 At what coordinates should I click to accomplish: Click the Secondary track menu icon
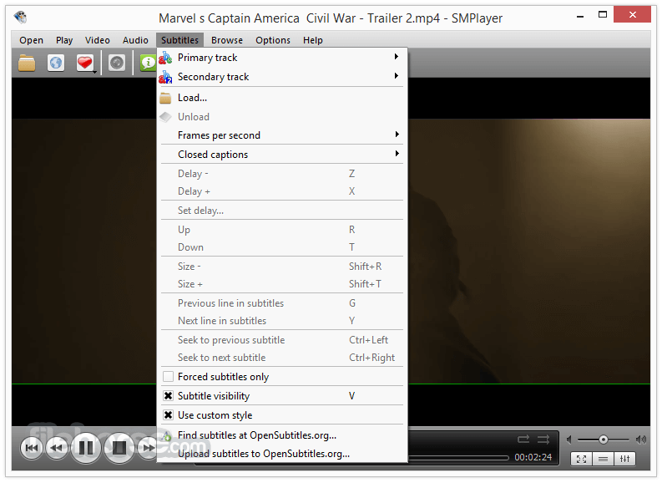click(x=165, y=77)
